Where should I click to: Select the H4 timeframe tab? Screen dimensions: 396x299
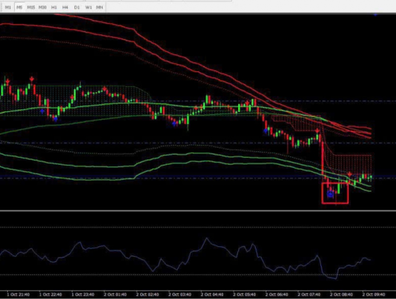tap(65, 7)
